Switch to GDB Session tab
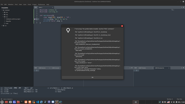 coord(42,68)
